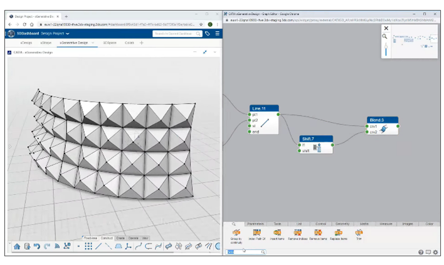
Task: Open Graph Editor feedback comment icon
Action: (428, 252)
